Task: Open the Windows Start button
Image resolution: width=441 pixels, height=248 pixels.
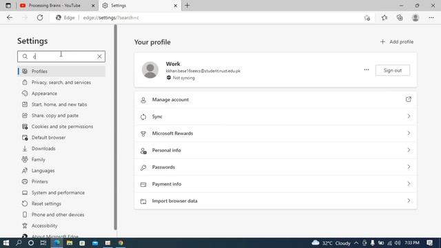Action: tap(6, 242)
